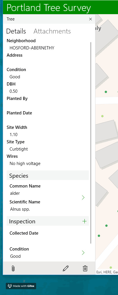Close the Tree details panel
Screen dimensions: 118x295
tap(90, 19)
